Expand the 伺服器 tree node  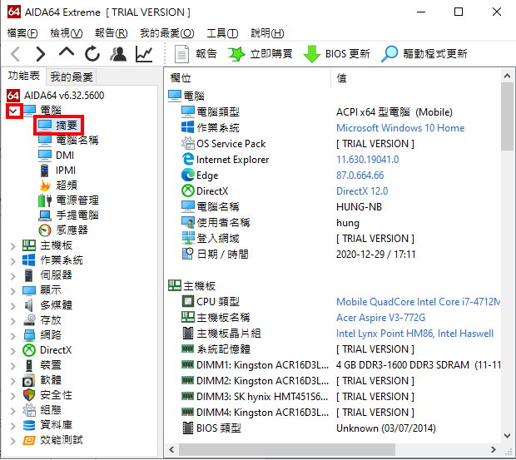coord(12,276)
